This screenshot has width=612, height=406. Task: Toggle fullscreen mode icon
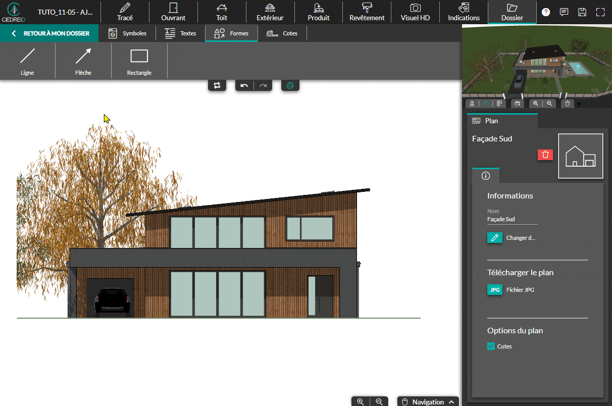pyautogui.click(x=600, y=12)
